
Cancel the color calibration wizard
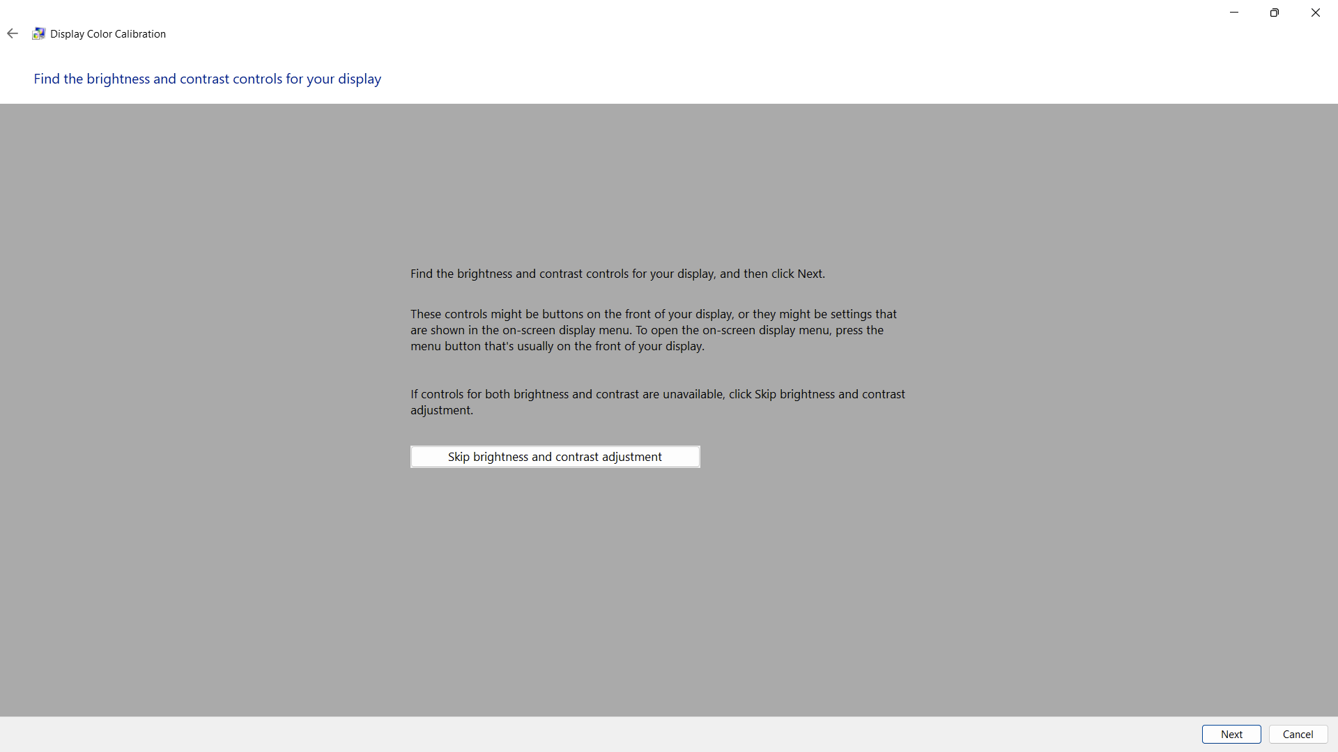click(1298, 734)
